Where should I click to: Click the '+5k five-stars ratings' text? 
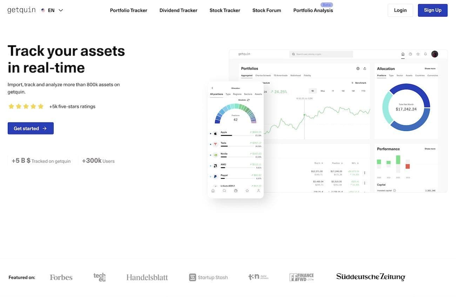click(x=72, y=106)
